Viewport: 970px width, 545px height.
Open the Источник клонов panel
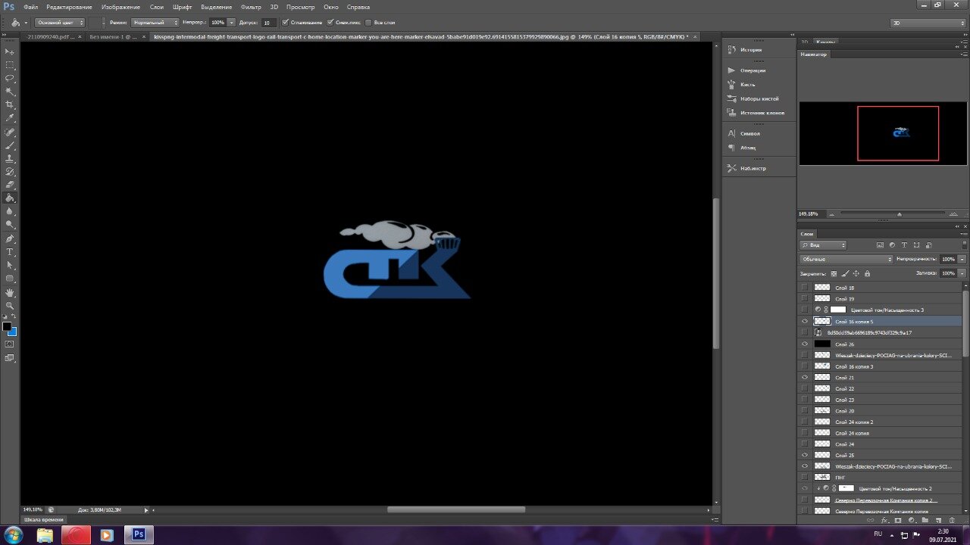[x=756, y=113]
